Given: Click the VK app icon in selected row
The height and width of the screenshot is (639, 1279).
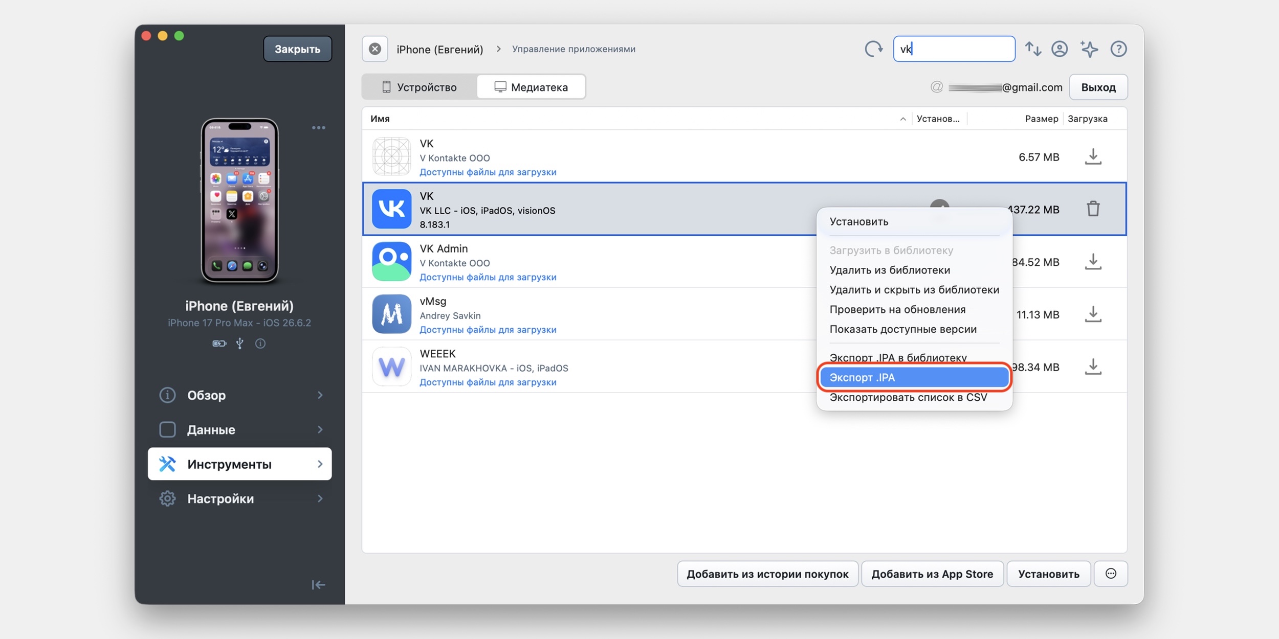Looking at the screenshot, I should (x=391, y=209).
